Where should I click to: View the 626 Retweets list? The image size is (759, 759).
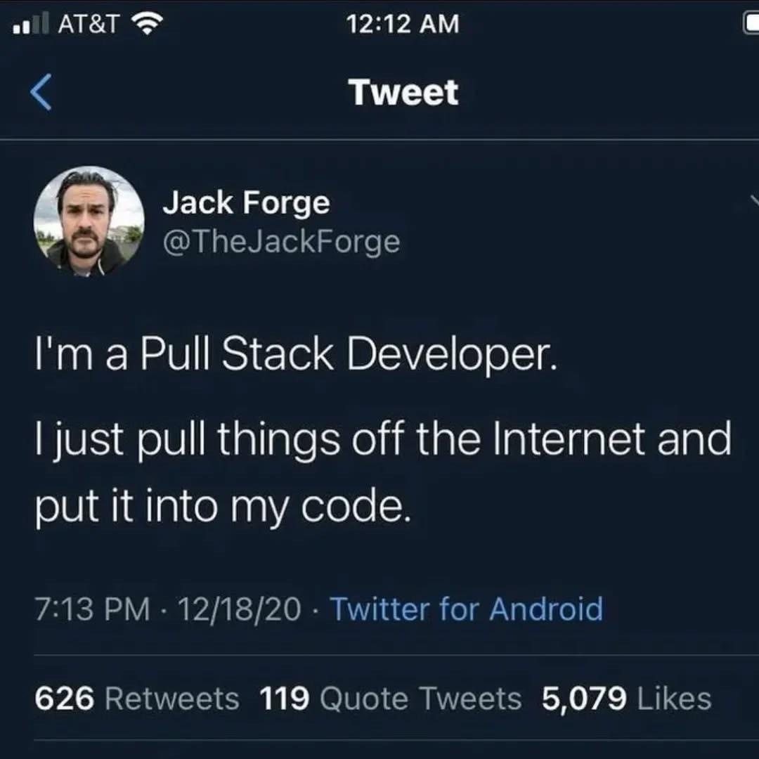137,699
